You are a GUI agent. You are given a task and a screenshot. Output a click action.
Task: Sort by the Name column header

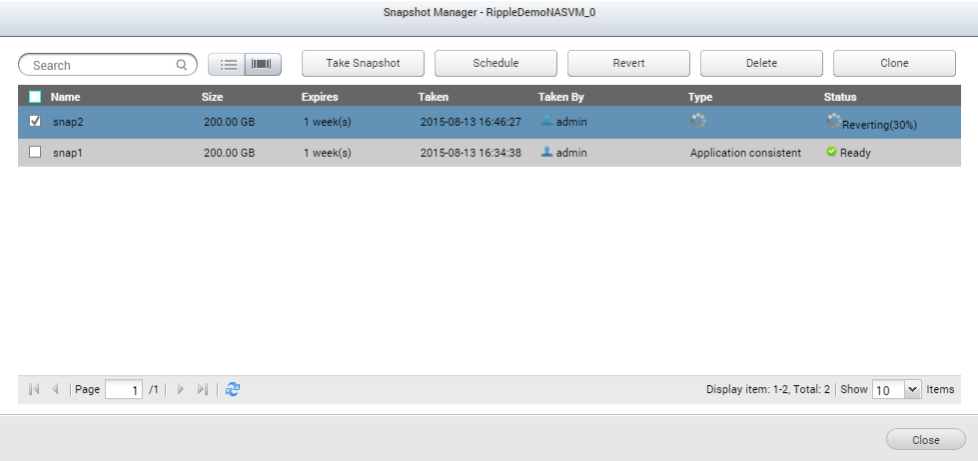point(66,97)
